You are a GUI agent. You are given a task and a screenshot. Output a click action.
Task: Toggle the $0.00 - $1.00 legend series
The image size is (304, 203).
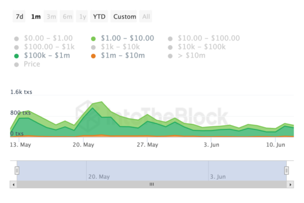pos(48,38)
